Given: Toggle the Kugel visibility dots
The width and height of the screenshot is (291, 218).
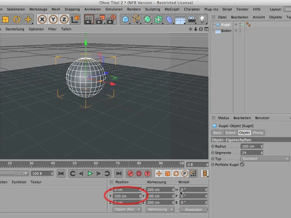Looking at the screenshot, I should point(240,24).
